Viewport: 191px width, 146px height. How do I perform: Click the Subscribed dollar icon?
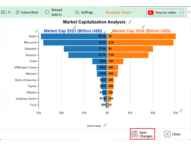click(x=18, y=12)
